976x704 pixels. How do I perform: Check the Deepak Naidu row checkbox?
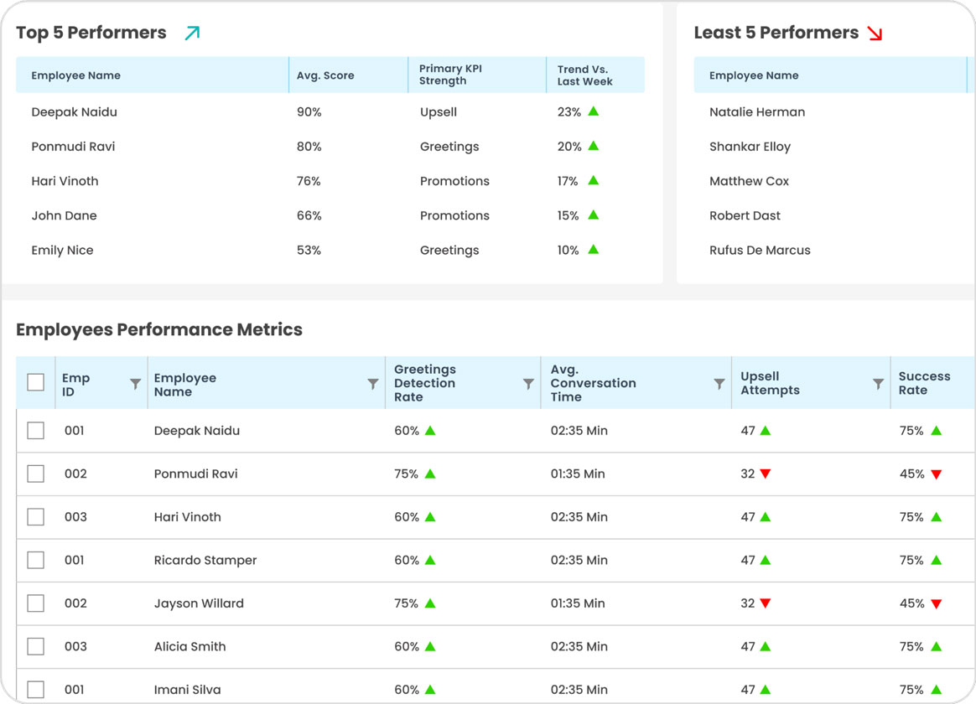35,430
